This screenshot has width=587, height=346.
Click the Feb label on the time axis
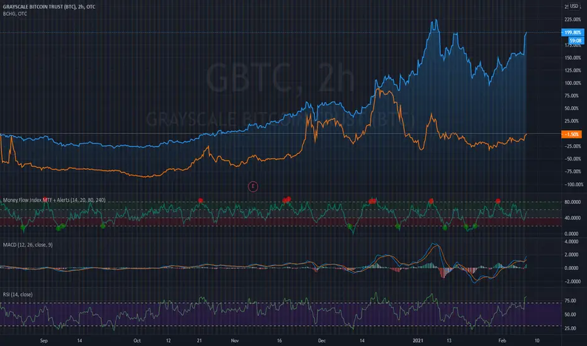click(x=503, y=341)
